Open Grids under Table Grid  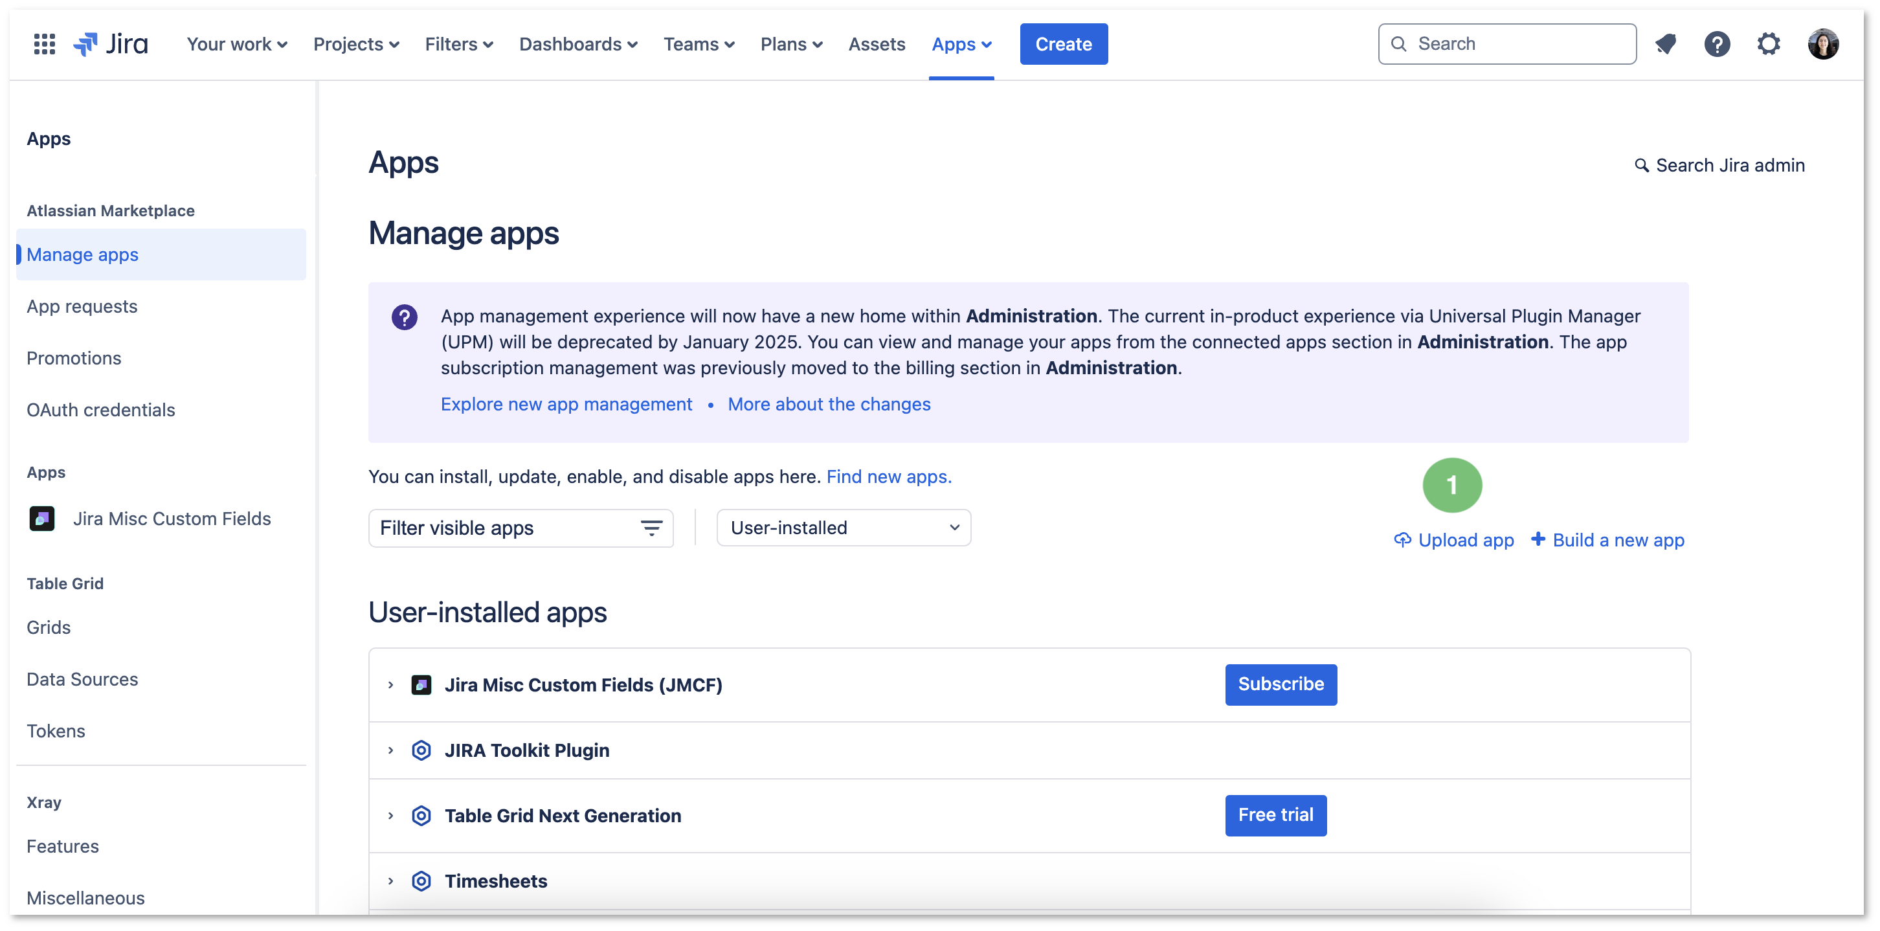click(x=48, y=627)
